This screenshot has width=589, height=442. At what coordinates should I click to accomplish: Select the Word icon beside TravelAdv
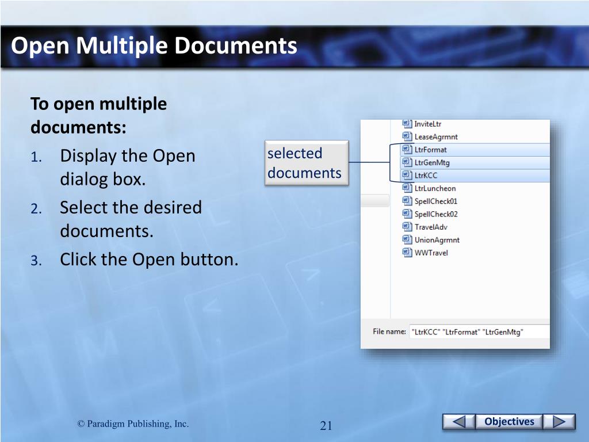click(x=407, y=227)
